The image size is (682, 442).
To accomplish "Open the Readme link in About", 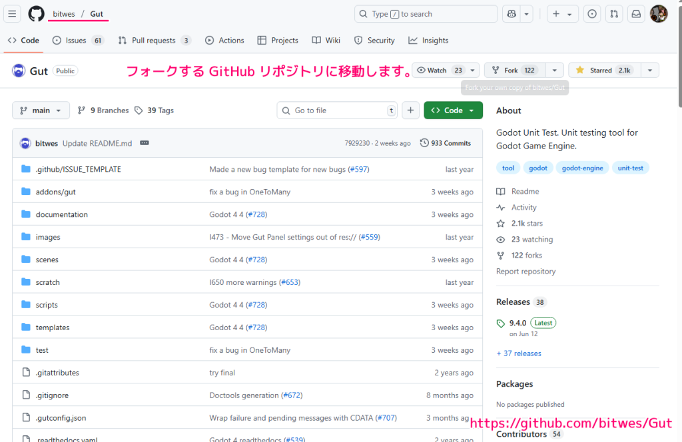I will [x=518, y=191].
